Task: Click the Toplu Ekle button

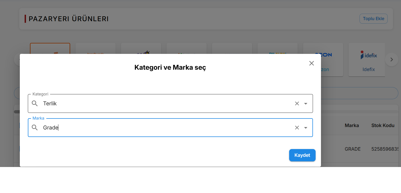Action: click(x=373, y=18)
